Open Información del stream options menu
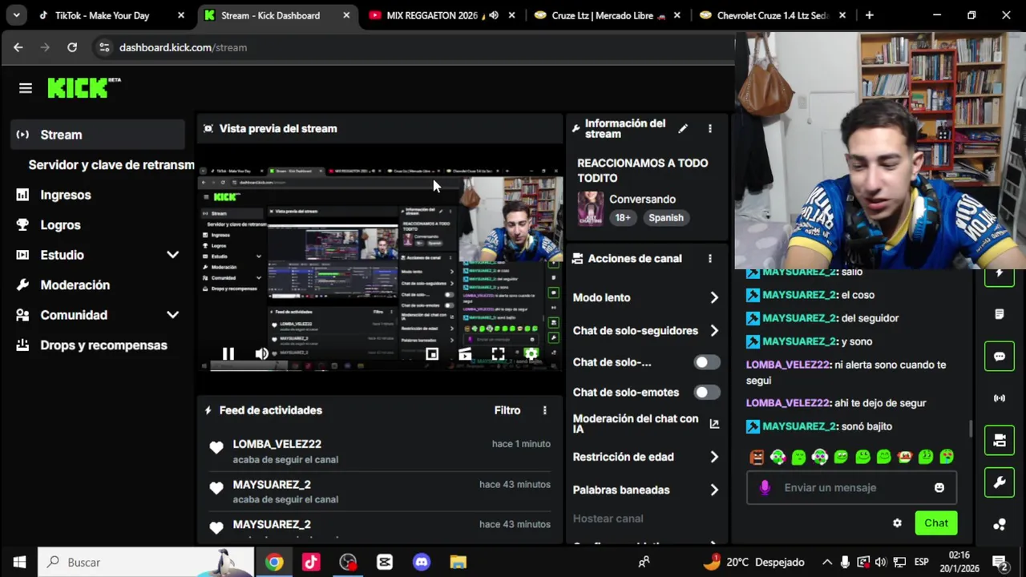This screenshot has width=1026, height=577. click(x=709, y=128)
